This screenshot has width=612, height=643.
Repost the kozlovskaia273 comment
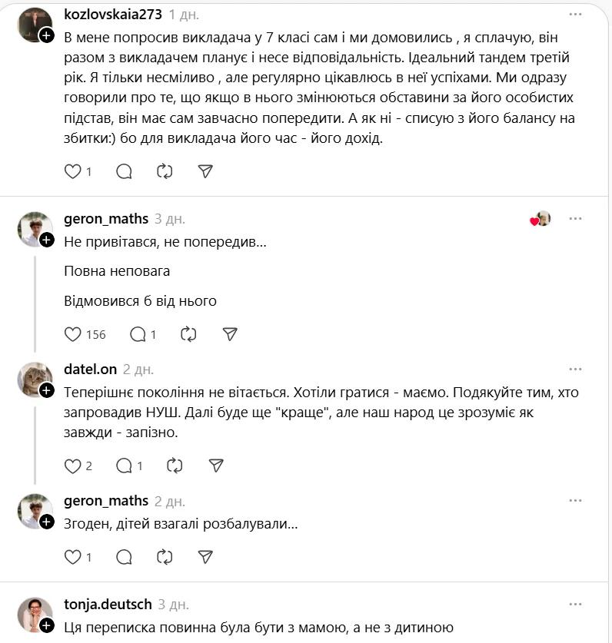[165, 171]
